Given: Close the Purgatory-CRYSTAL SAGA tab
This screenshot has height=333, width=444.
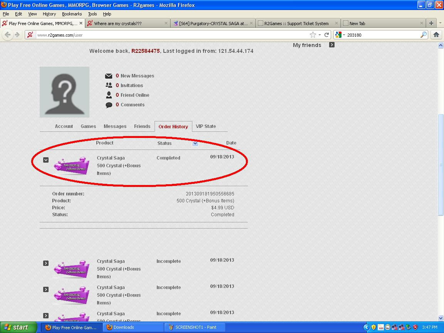Looking at the screenshot, I should [251, 23].
